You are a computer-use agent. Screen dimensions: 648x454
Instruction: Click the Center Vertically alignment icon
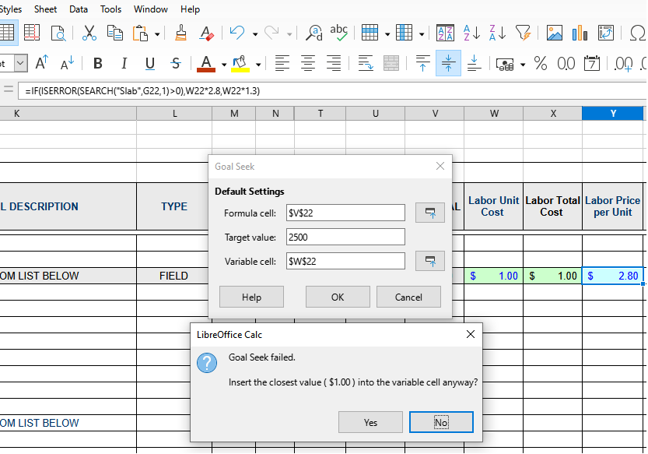tap(448, 63)
